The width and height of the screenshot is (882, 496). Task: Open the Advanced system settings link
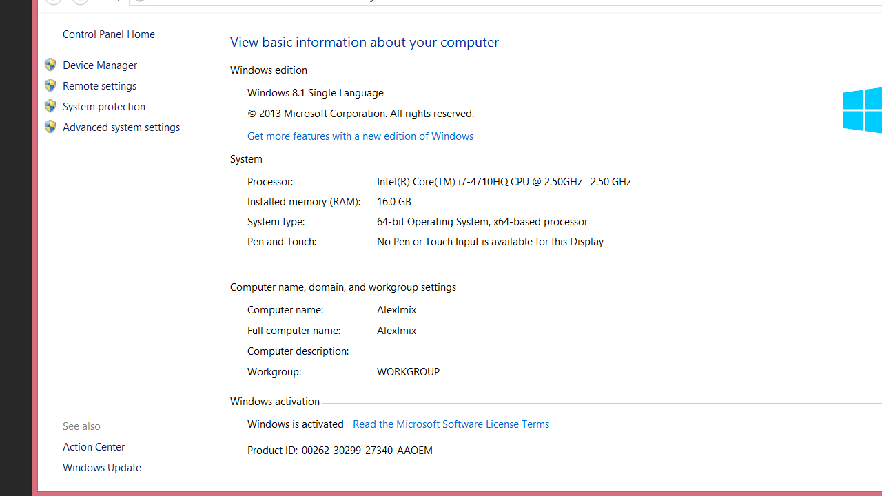[121, 127]
